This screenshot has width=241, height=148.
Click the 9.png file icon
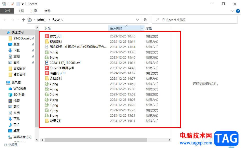[47, 57]
